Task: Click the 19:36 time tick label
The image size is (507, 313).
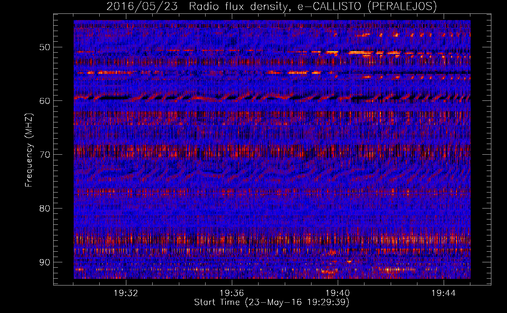Action: click(x=232, y=293)
